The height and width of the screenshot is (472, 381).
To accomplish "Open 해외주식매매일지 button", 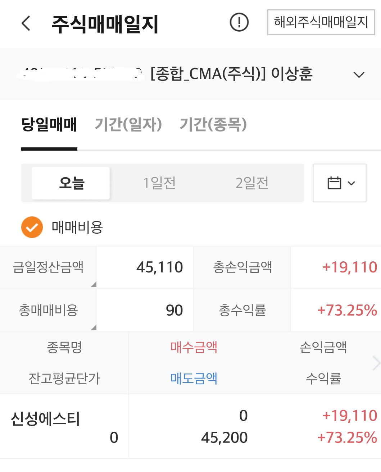I will coord(321,22).
